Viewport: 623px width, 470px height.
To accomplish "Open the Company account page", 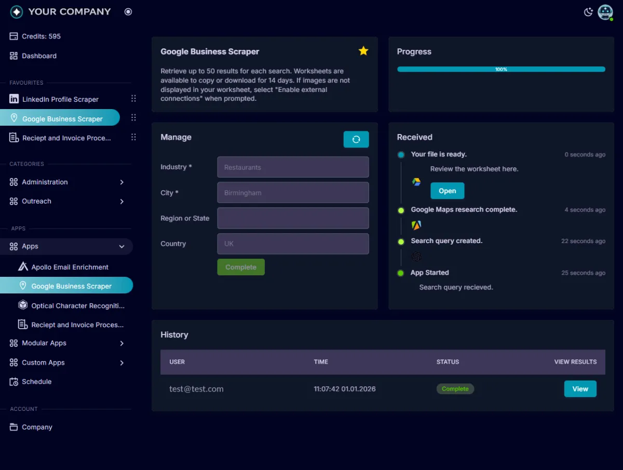I will click(x=37, y=427).
